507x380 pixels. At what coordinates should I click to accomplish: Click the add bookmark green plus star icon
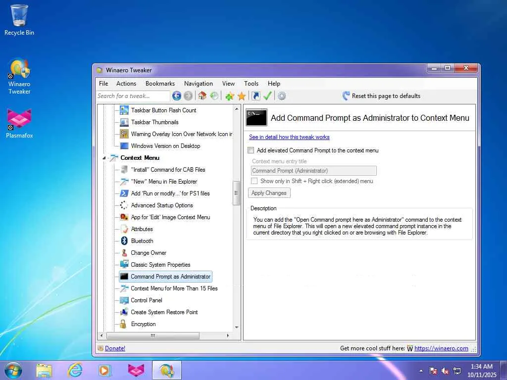point(230,96)
